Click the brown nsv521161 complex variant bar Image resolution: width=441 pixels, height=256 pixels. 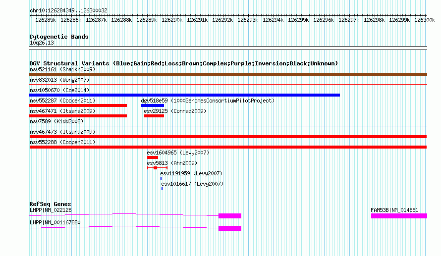228,74
